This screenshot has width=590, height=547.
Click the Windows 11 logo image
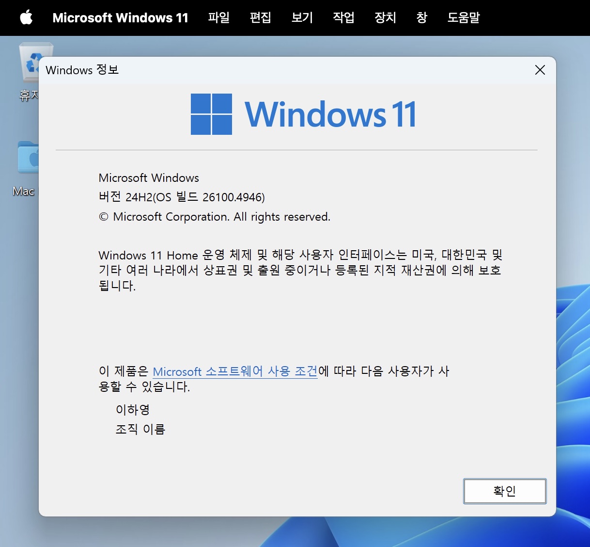(303, 114)
